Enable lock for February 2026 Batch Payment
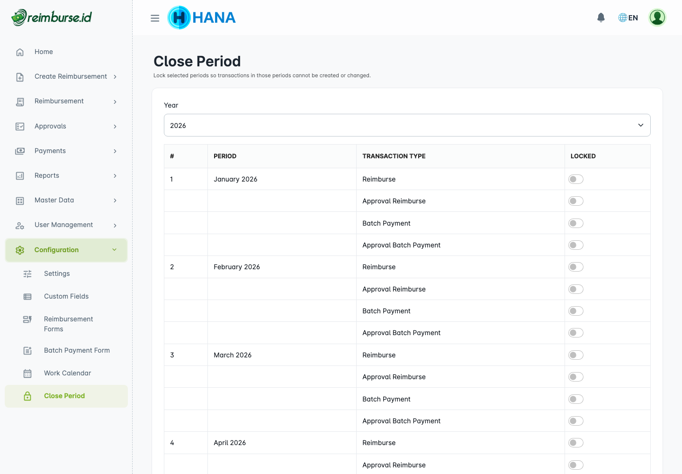Viewport: 682px width, 474px height. tap(576, 311)
